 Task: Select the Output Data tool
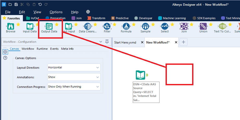pos(49,26)
